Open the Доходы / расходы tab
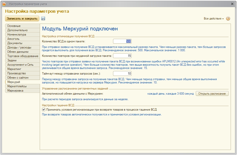Screen dimensions: 237x155 click(22, 47)
